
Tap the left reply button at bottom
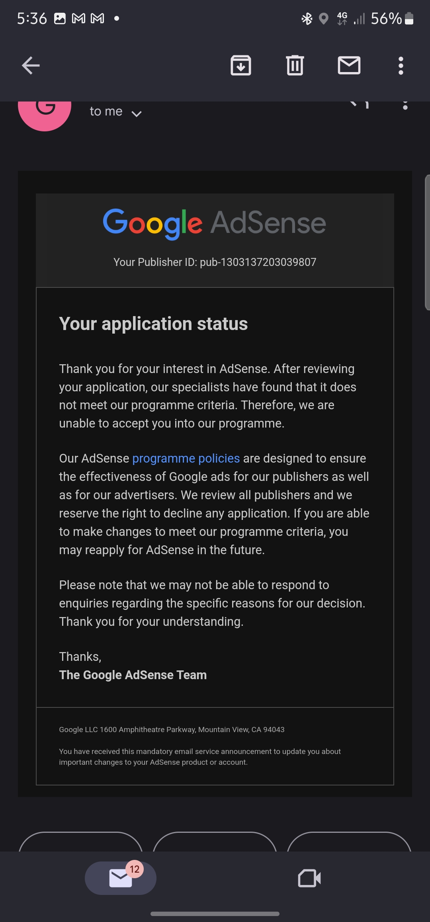[x=81, y=842]
